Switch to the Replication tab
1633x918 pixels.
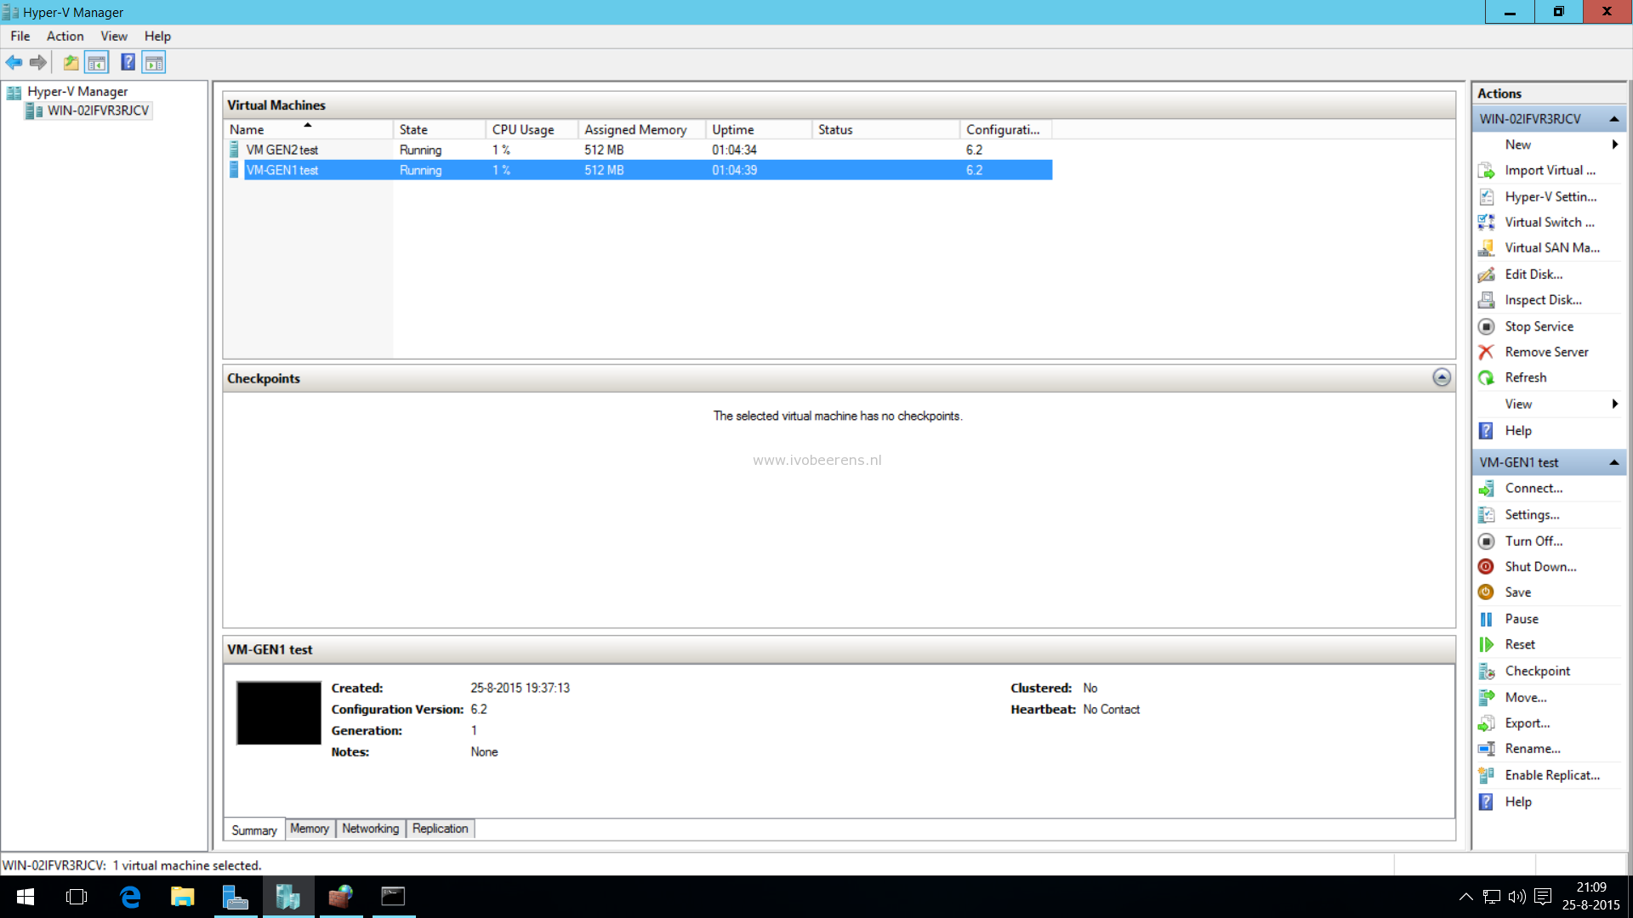pos(440,829)
